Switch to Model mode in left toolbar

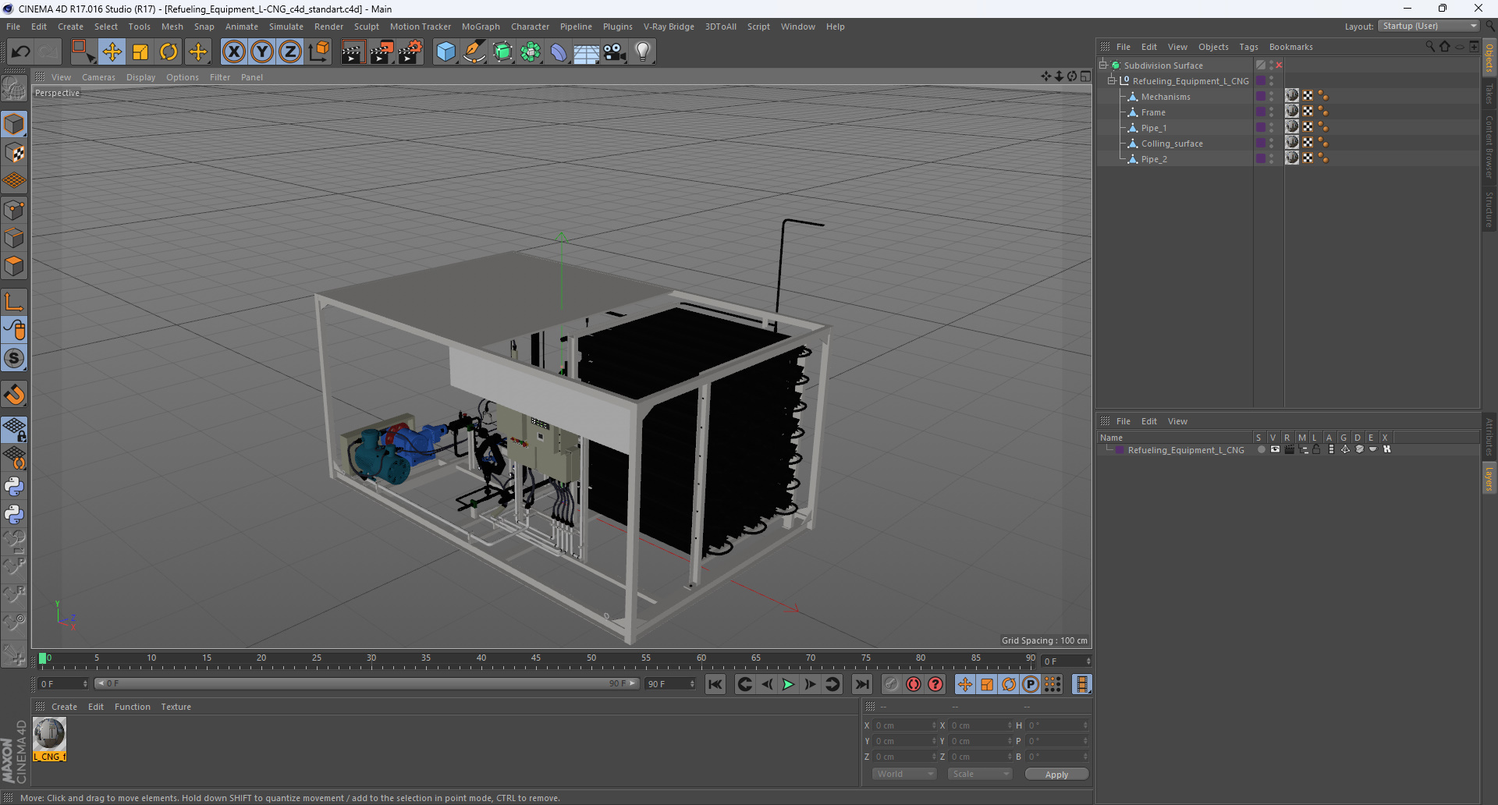[x=14, y=125]
